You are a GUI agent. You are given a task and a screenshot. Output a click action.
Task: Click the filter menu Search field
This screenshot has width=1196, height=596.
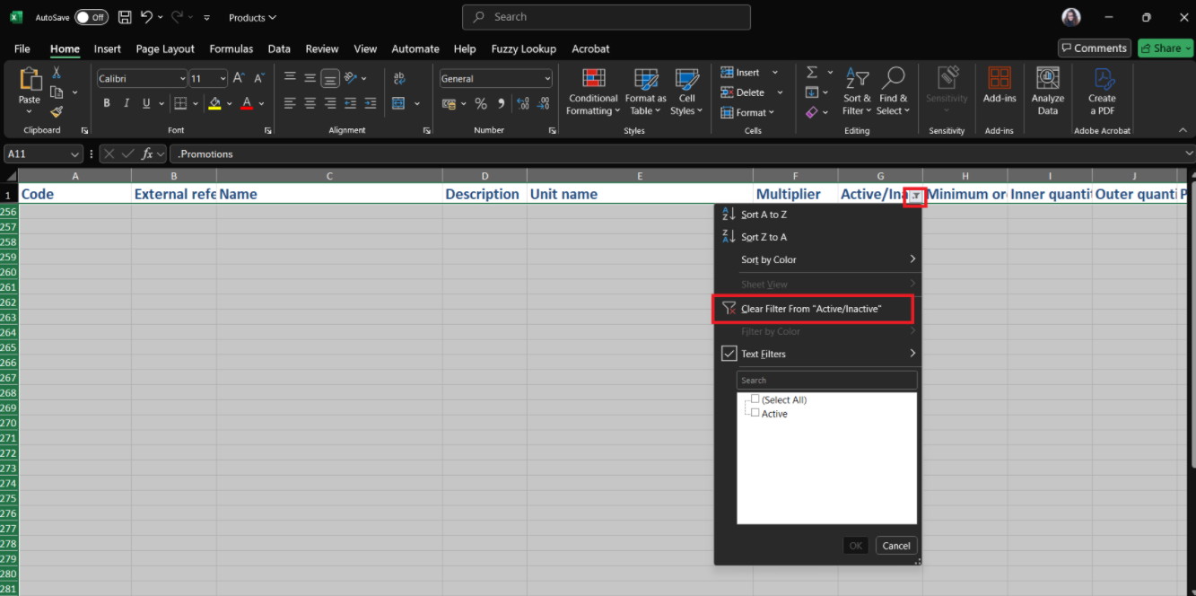coord(826,381)
